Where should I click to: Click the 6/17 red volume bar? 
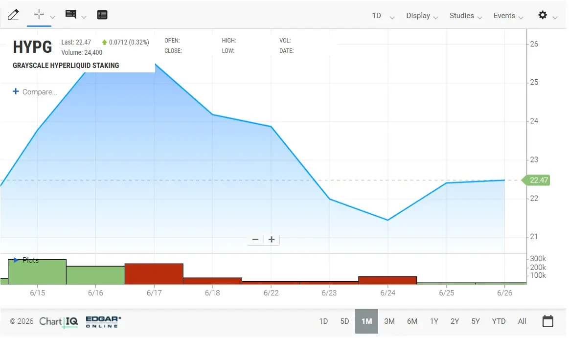point(154,274)
